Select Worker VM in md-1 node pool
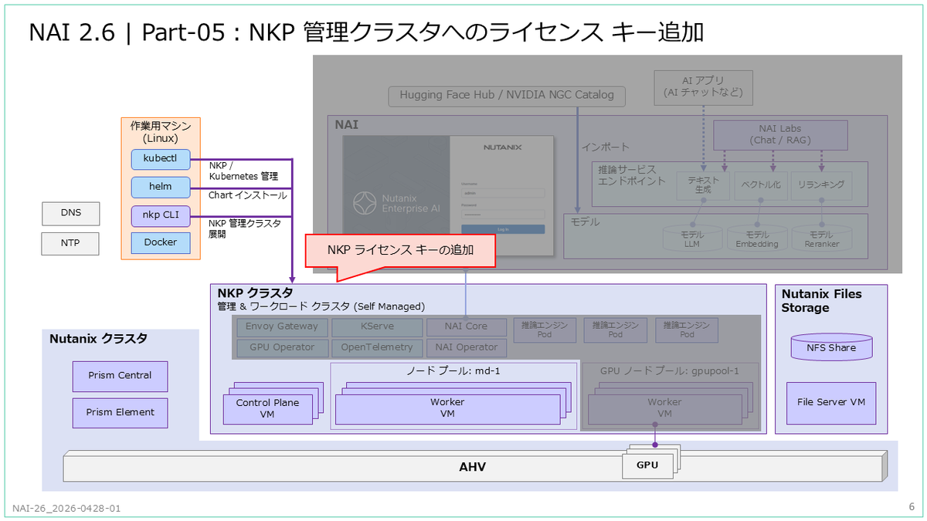The height and width of the screenshot is (521, 927). coord(447,408)
